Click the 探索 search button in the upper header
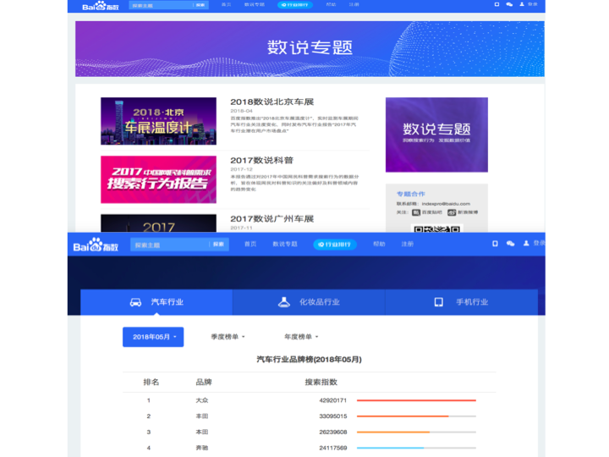 point(200,5)
